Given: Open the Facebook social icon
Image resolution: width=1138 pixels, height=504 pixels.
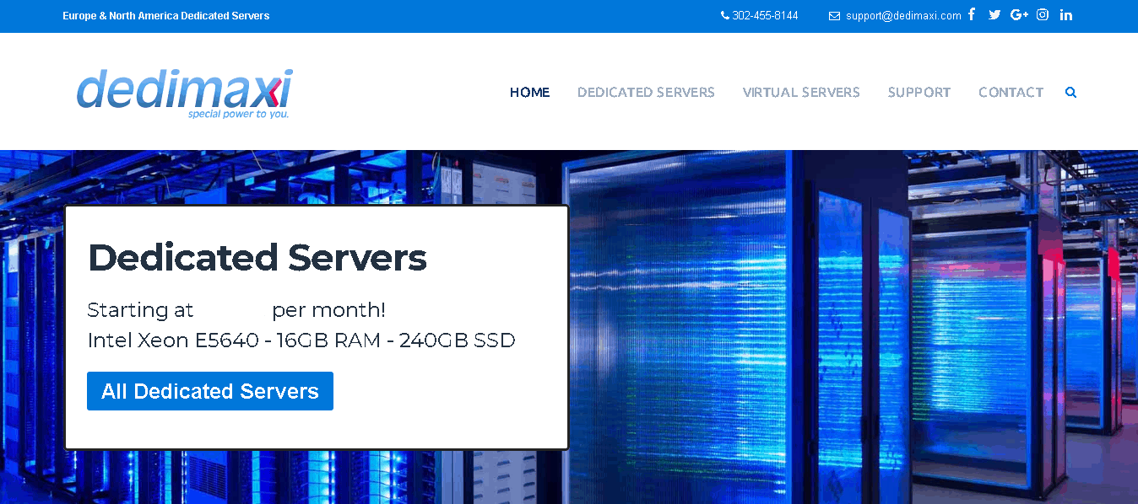Looking at the screenshot, I should coord(972,14).
